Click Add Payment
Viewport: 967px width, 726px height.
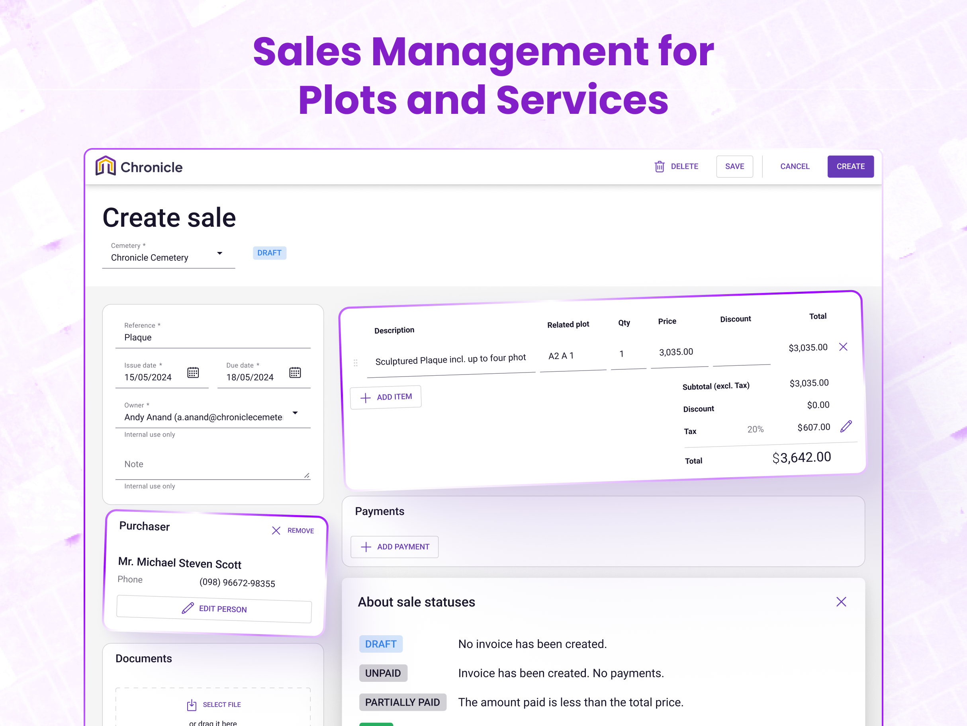(394, 546)
